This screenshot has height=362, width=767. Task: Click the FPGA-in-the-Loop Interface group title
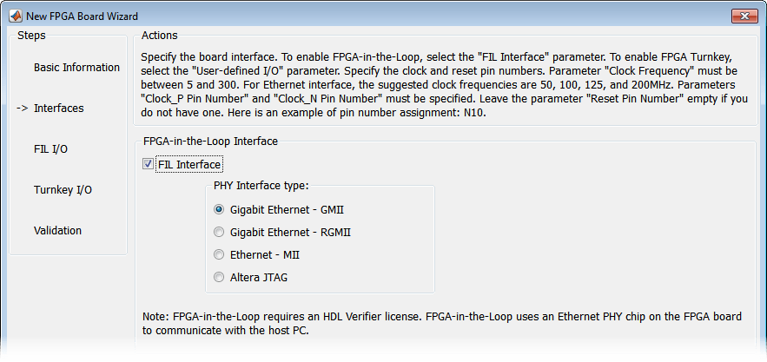pos(209,140)
